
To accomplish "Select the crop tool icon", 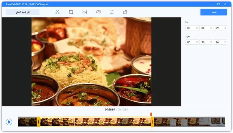I will click(x=71, y=12).
